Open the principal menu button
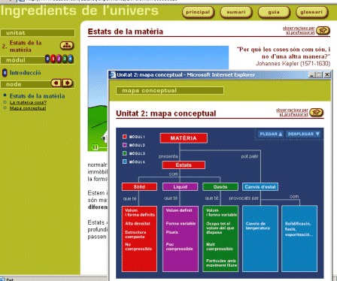 pos(198,12)
